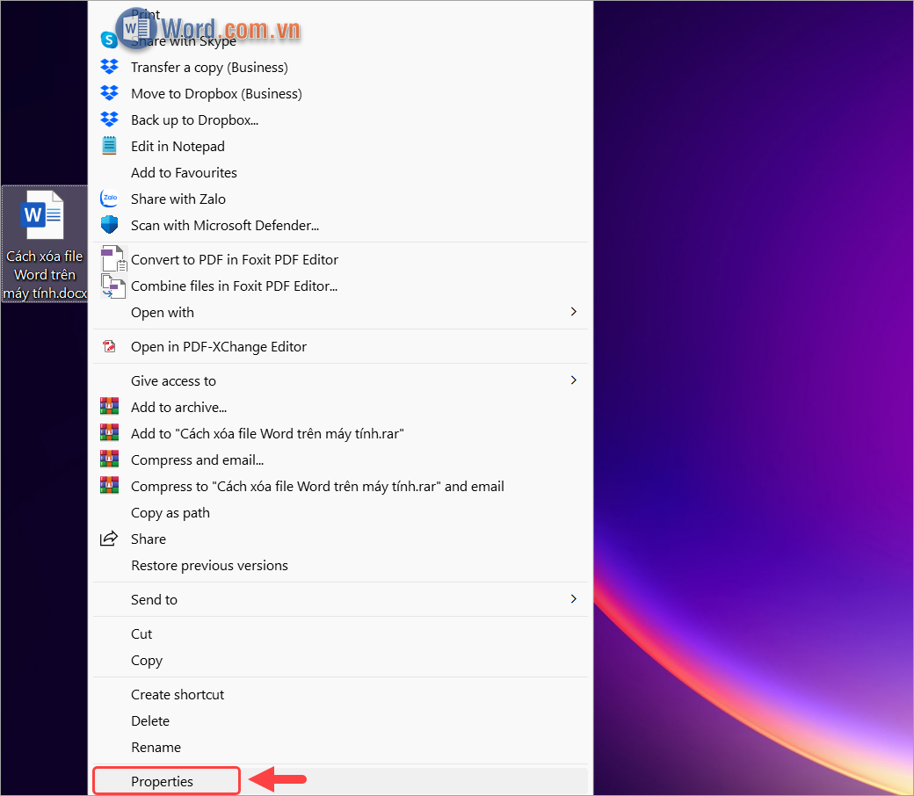
Task: Choose Add to Favourites
Action: (340, 172)
